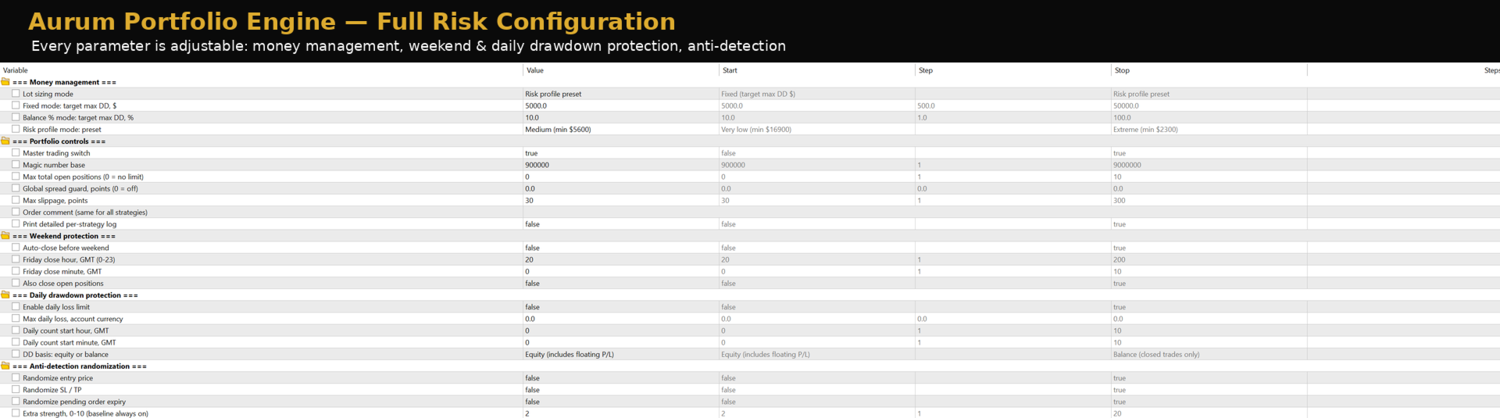Select Stop cell 'Balance (closed trades only)'
This screenshot has height=418, width=1500.
(1209, 355)
